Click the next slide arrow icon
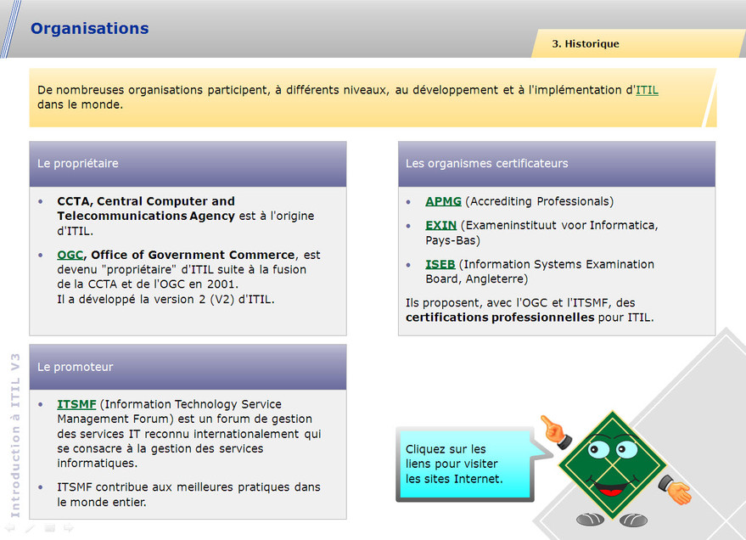 (69, 528)
